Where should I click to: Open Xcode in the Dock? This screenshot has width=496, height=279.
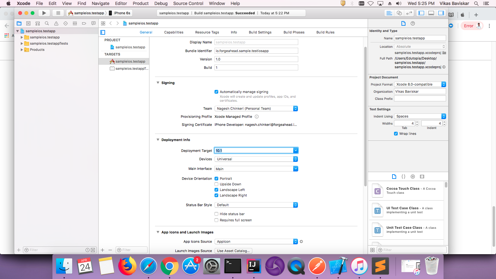coord(338,266)
